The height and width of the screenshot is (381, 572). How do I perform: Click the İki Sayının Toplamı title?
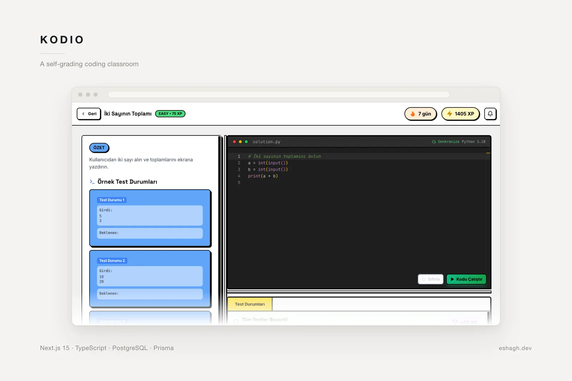[128, 114]
